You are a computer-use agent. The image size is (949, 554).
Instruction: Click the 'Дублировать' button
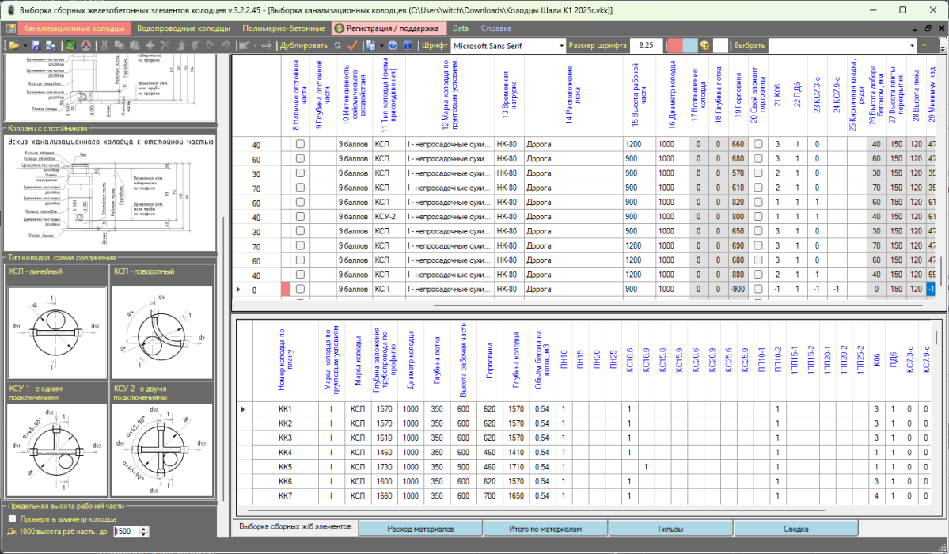(303, 46)
